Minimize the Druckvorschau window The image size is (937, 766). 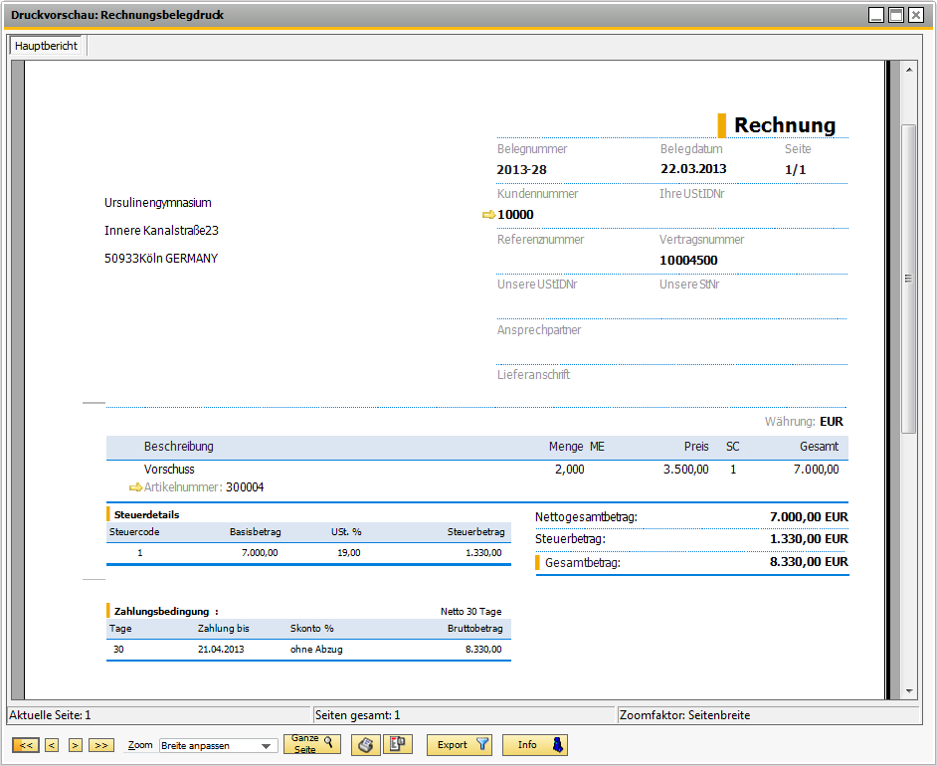[876, 15]
